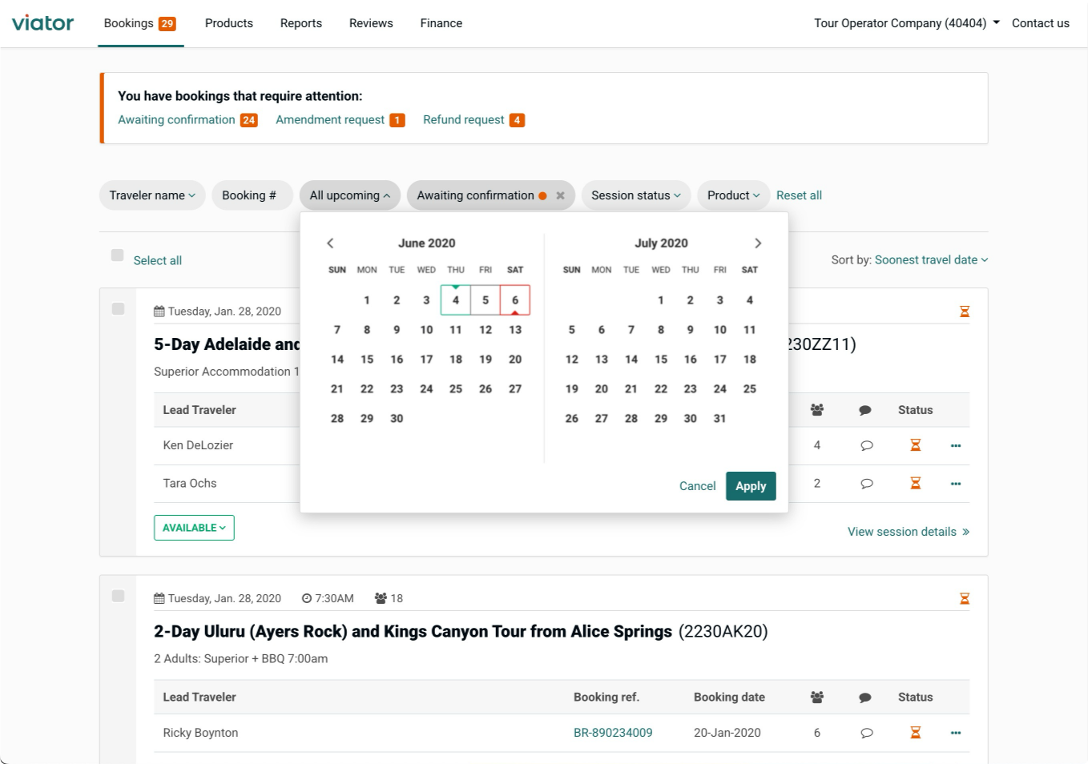The height and width of the screenshot is (764, 1088).
Task: Open Tour Operator Company account menu
Action: click(907, 23)
